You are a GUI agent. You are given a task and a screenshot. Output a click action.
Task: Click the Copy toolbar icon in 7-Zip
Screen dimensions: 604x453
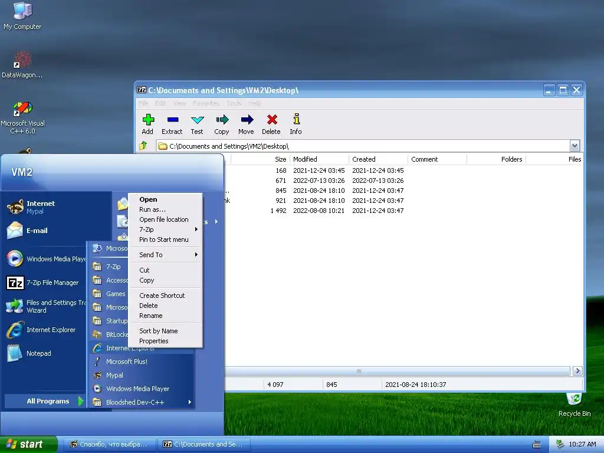(222, 124)
